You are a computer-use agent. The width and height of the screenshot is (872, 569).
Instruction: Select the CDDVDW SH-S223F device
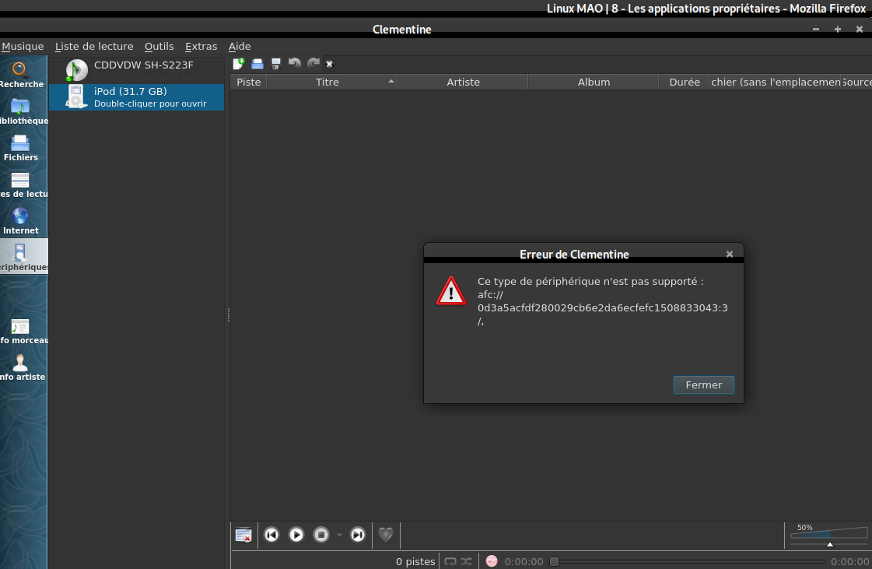(x=136, y=71)
